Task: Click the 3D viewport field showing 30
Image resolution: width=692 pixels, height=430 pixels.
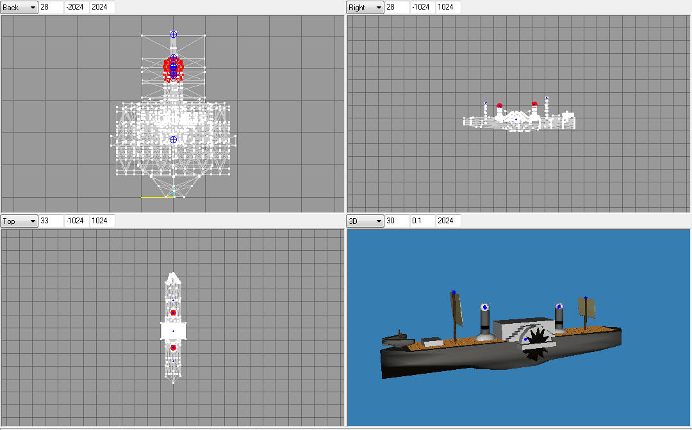Action: click(397, 221)
